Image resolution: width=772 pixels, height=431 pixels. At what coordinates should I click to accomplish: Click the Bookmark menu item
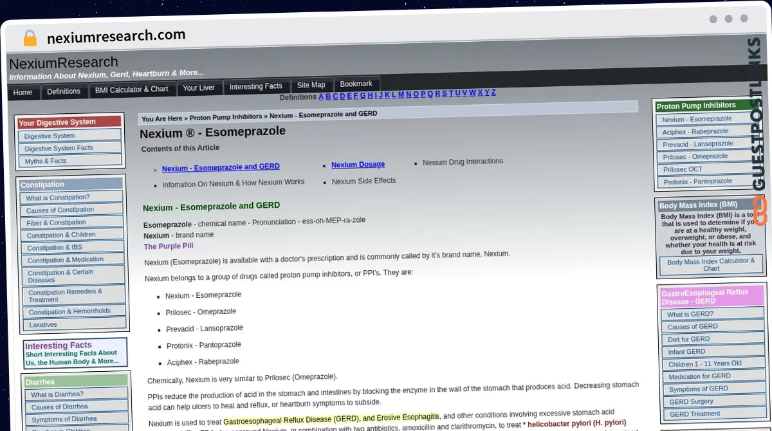pos(356,83)
